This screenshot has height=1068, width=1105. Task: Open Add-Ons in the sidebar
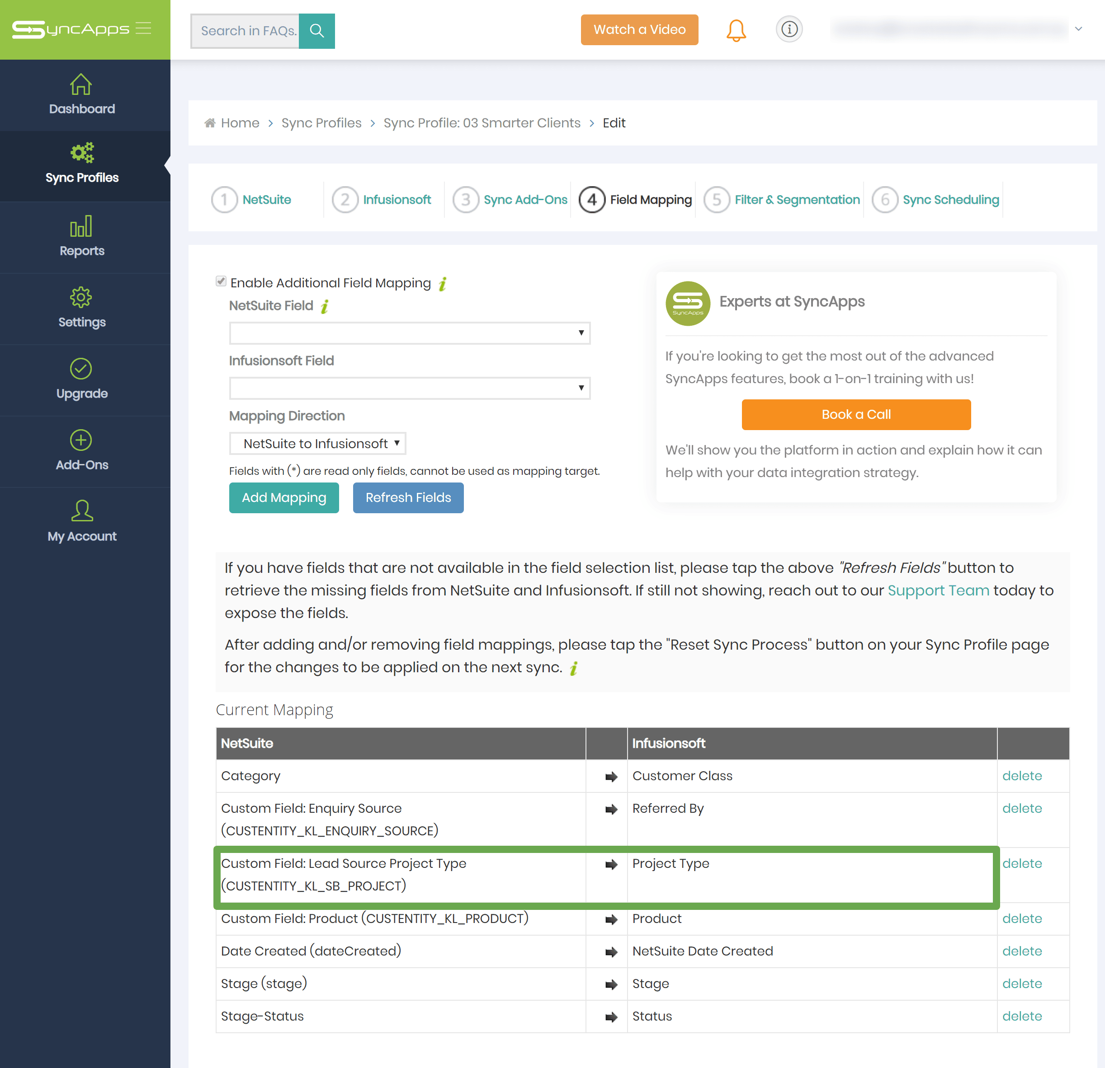(82, 452)
